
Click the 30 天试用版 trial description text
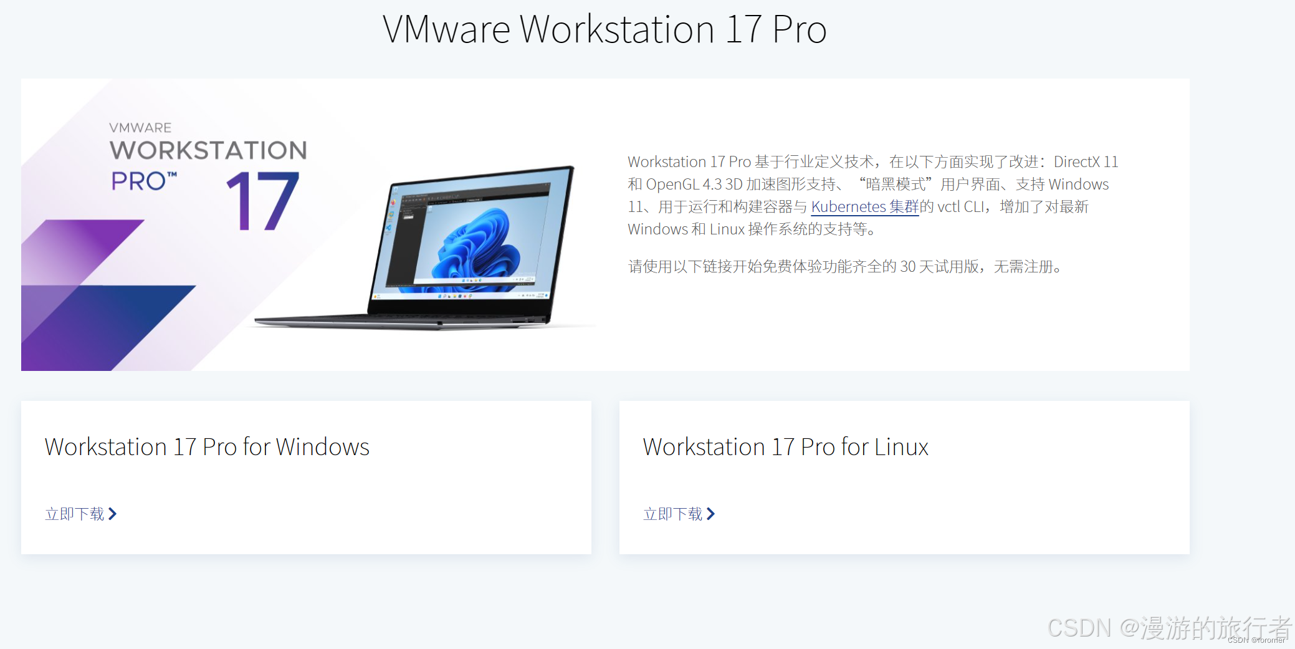[x=845, y=266]
